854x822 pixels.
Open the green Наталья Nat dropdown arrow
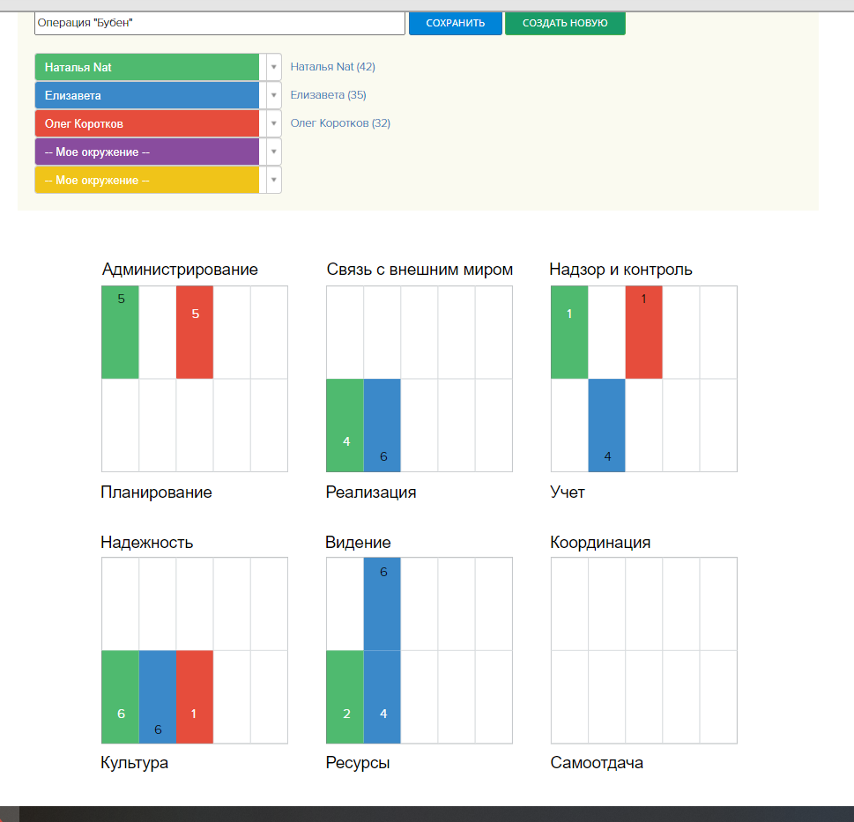coord(273,68)
